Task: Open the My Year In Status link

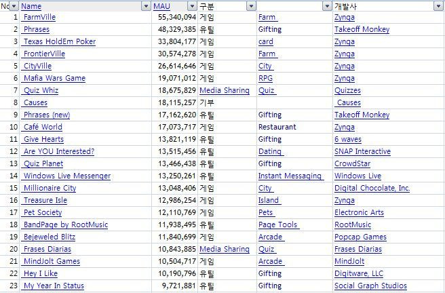Action: click(x=54, y=286)
